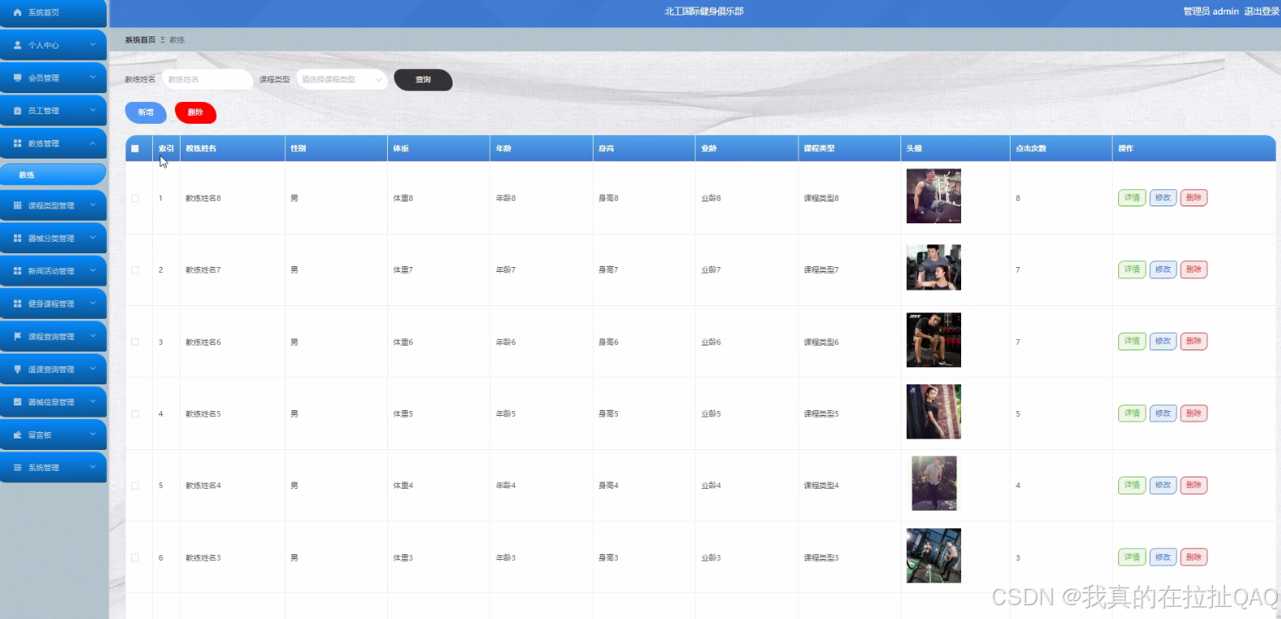Check the row for 教练姓名7
The image size is (1281, 619).
(x=135, y=270)
